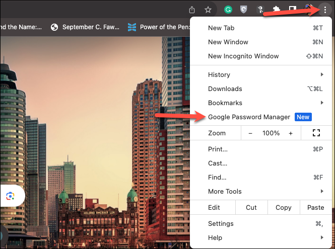This screenshot has width=335, height=249.
Task: Open the Power of the Pen bookmark
Action: (159, 27)
